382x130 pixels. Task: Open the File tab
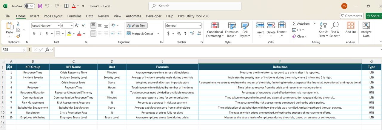coord(7,16)
